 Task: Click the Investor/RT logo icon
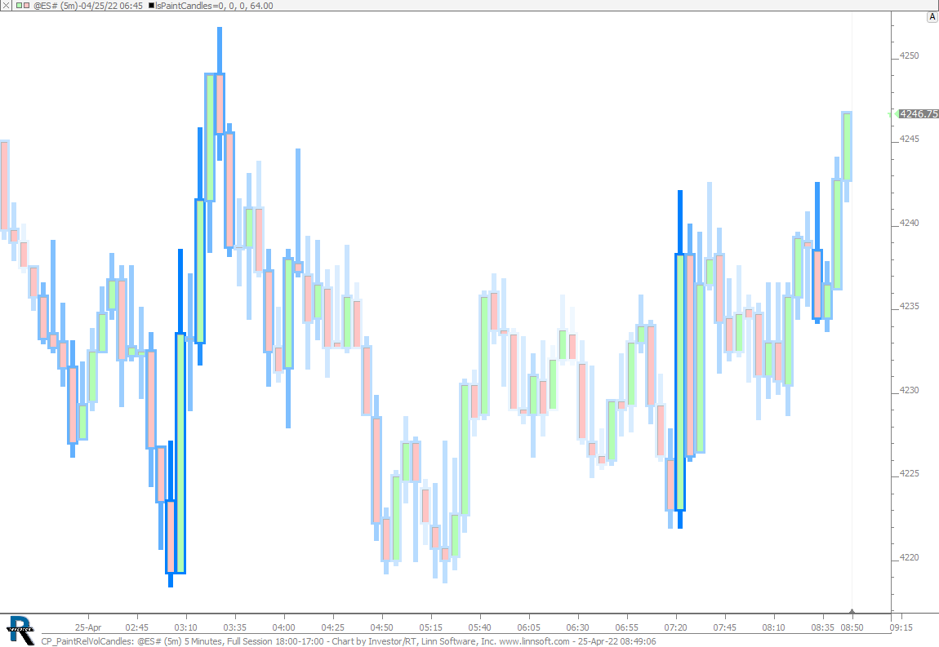pyautogui.click(x=20, y=627)
